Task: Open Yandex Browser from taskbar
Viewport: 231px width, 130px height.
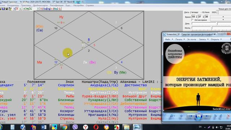Action: [86, 127]
